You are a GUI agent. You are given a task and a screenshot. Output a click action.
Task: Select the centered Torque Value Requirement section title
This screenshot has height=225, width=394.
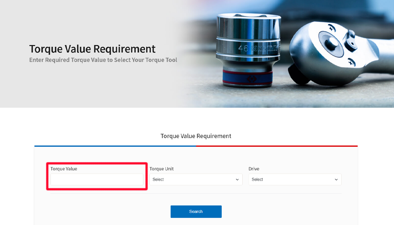pos(196,136)
